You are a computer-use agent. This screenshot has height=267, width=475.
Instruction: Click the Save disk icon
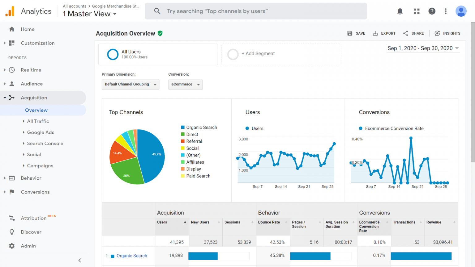tap(350, 33)
